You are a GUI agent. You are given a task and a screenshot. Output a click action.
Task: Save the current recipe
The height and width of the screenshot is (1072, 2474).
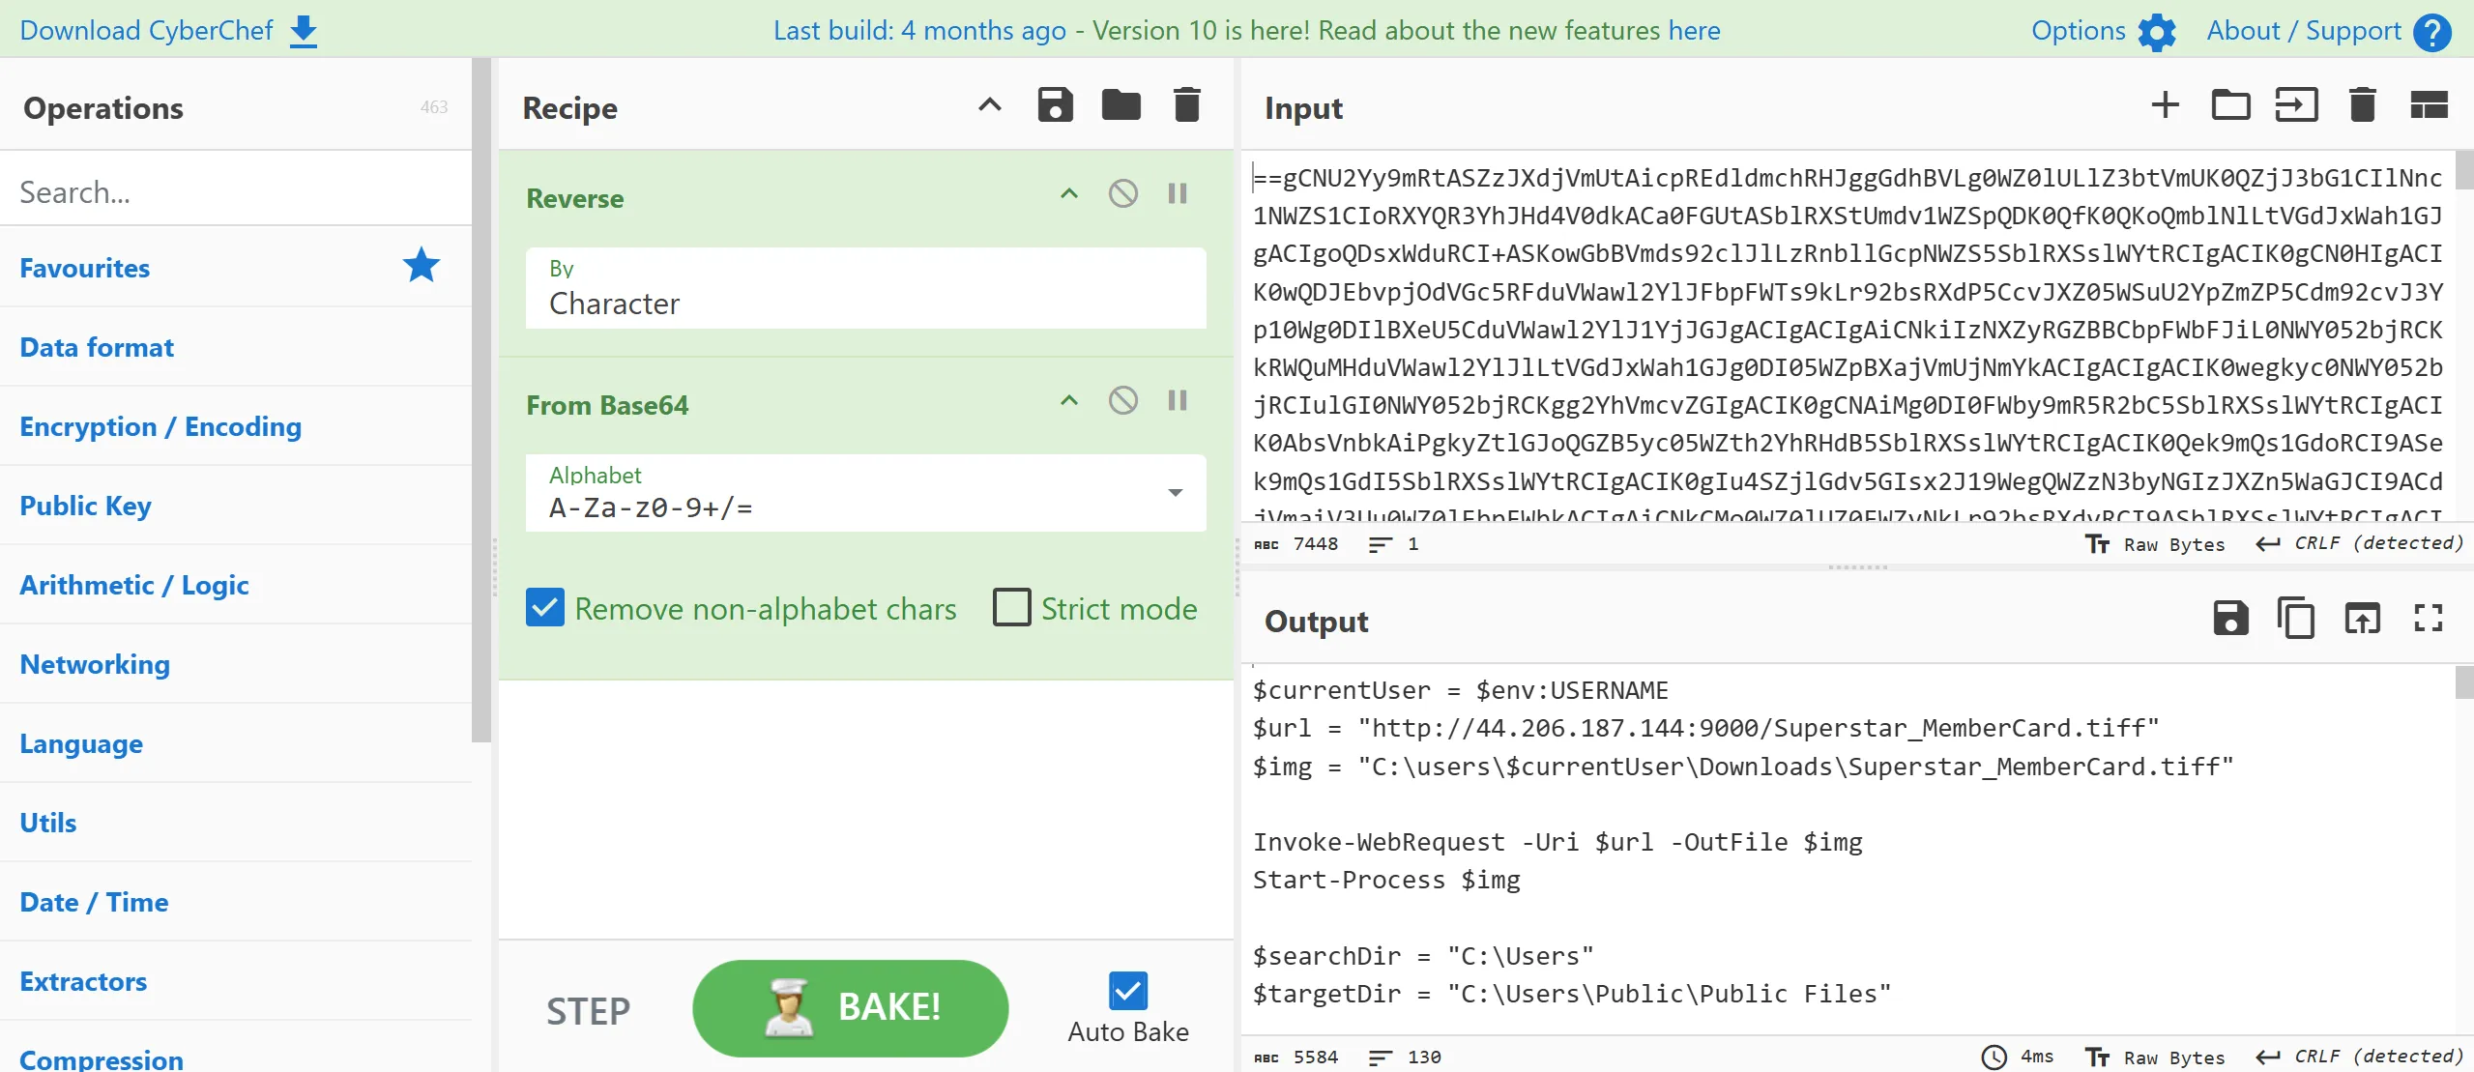(1055, 104)
